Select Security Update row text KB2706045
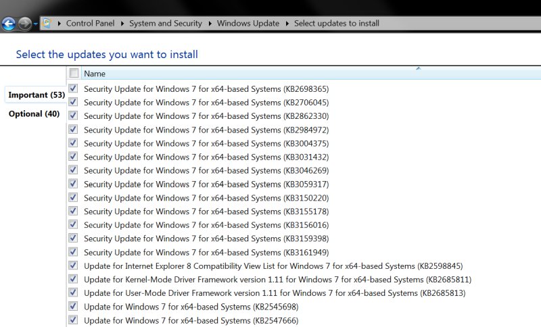 coord(206,102)
